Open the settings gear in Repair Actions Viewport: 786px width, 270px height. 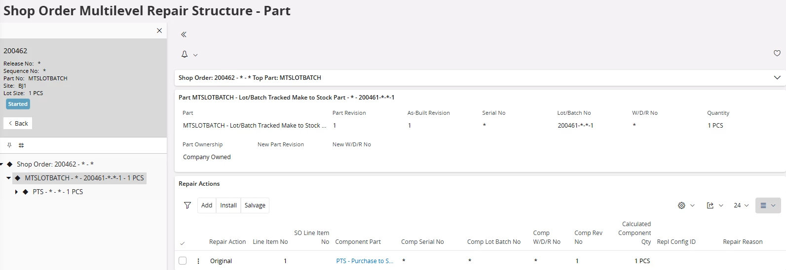coord(681,205)
